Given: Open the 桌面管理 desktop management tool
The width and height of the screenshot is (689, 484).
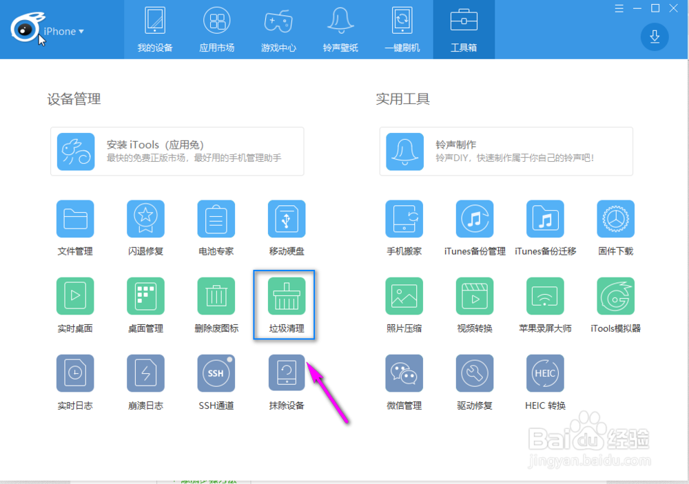Looking at the screenshot, I should [x=145, y=295].
